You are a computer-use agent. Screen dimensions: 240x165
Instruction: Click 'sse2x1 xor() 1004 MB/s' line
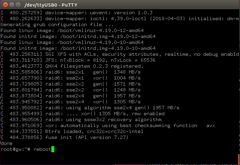71,78
